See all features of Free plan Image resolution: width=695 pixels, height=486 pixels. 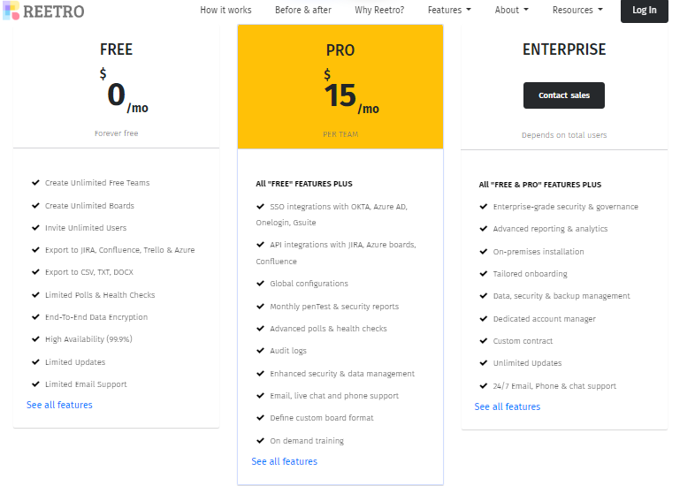coord(59,405)
